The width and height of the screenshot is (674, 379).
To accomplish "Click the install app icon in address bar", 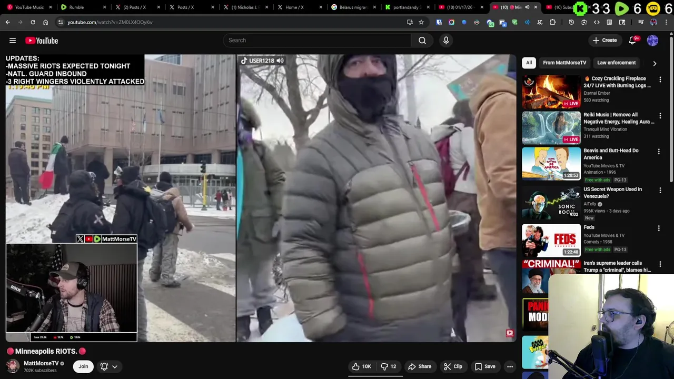I will click(410, 22).
